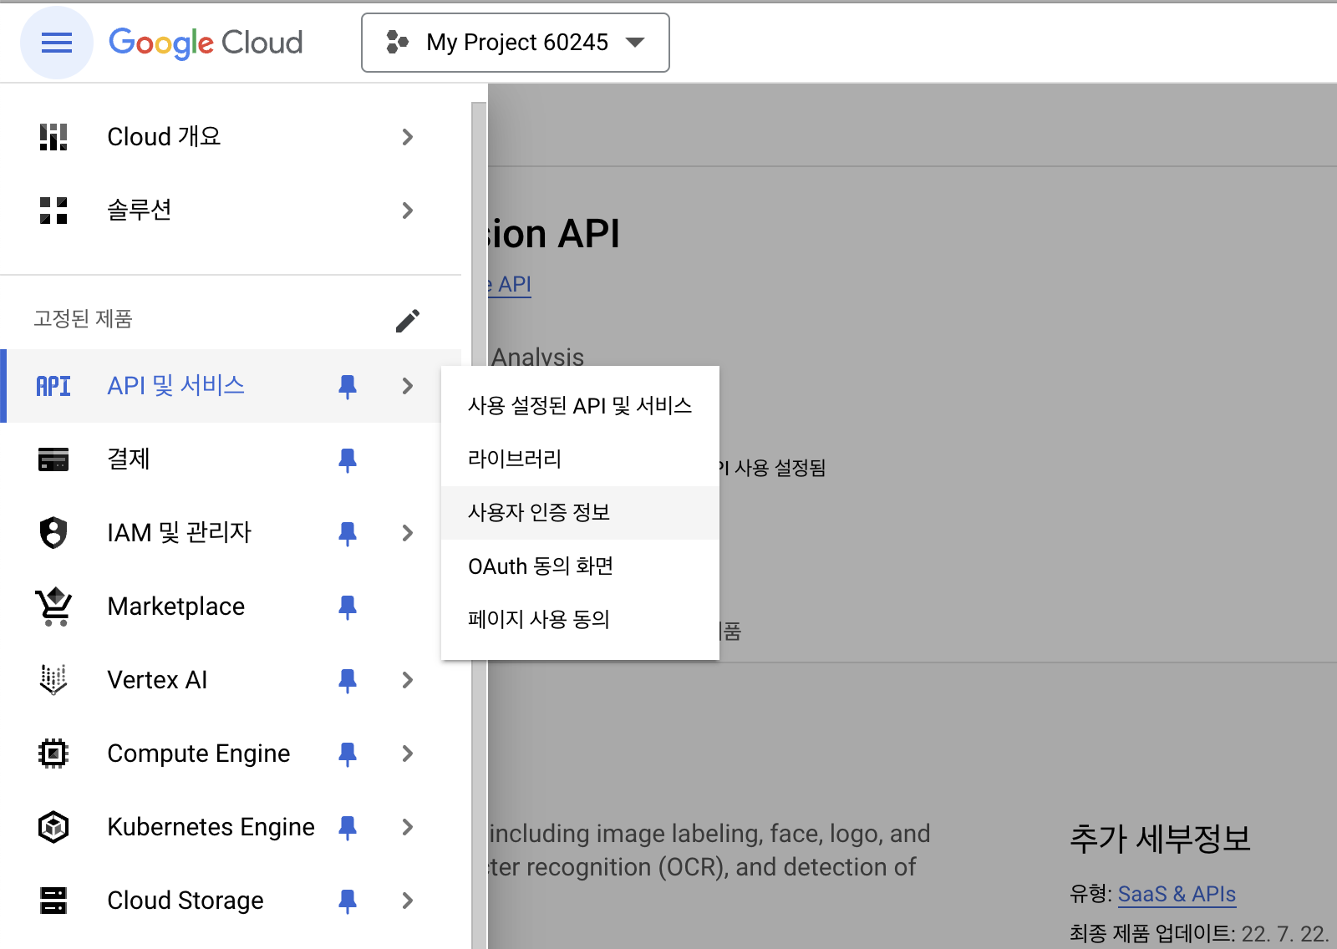
Task: Open the My Project 60245 project selector
Action: (x=516, y=43)
